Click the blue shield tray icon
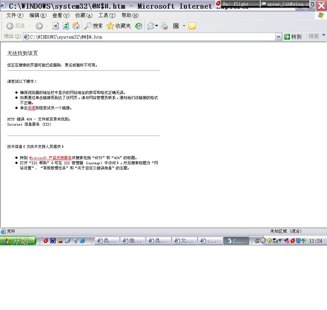The image size is (327, 310). 298,241
